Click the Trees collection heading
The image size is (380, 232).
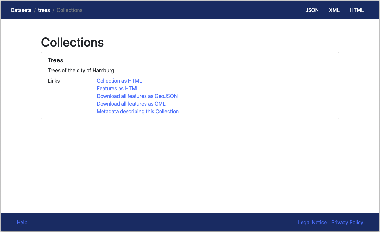[x=55, y=60]
